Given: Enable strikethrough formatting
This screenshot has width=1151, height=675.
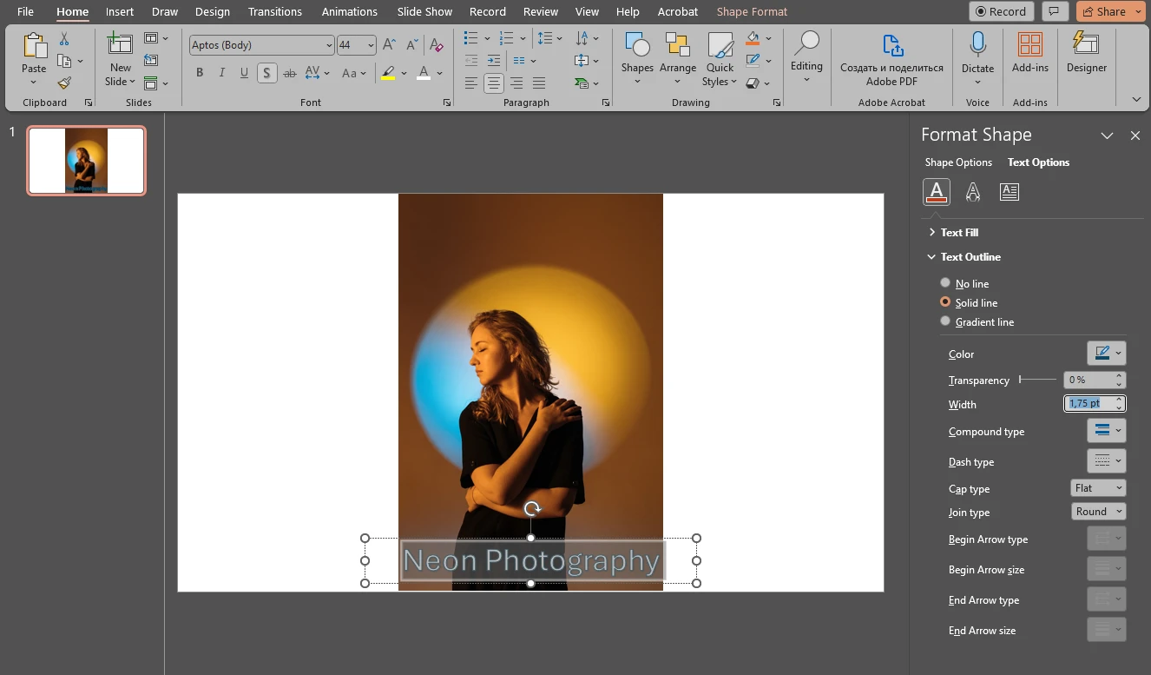Looking at the screenshot, I should click(289, 72).
